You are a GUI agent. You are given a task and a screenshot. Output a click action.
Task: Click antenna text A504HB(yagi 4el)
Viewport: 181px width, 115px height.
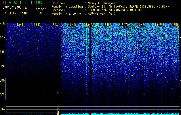pos(102,14)
